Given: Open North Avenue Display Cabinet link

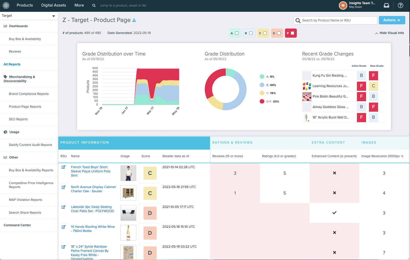Looking at the screenshot, I should (x=93, y=189).
